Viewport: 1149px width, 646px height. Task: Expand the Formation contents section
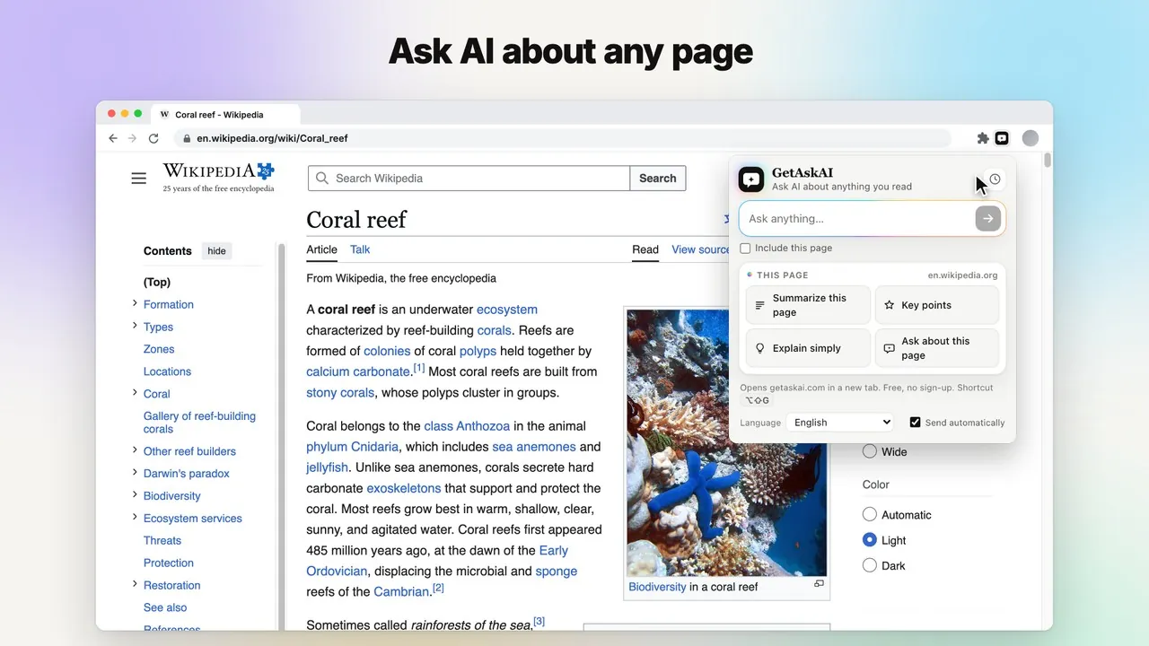click(135, 303)
